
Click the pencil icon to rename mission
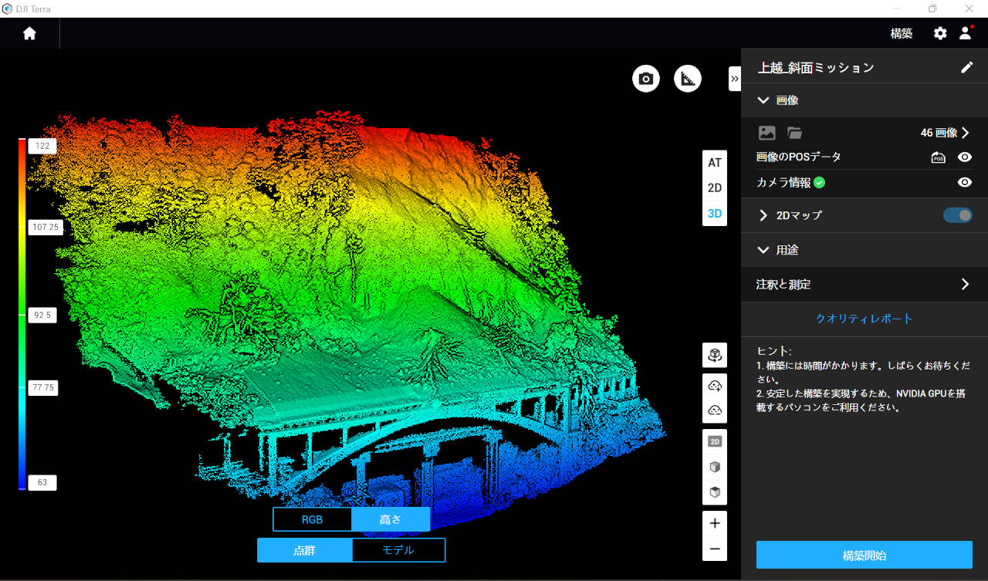pyautogui.click(x=966, y=68)
